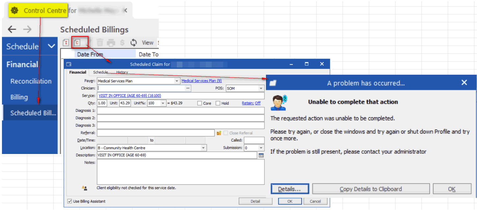Open the Location dropdown

204,148
